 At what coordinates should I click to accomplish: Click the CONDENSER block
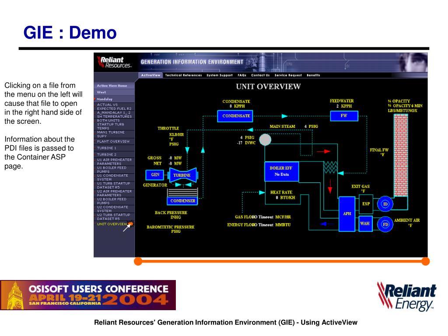click(x=182, y=201)
